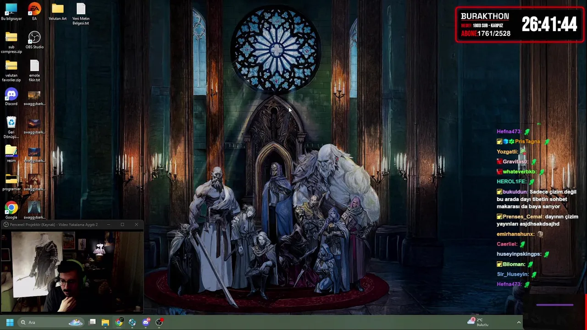Select swaggybark image beside the programlar folder

point(34,182)
